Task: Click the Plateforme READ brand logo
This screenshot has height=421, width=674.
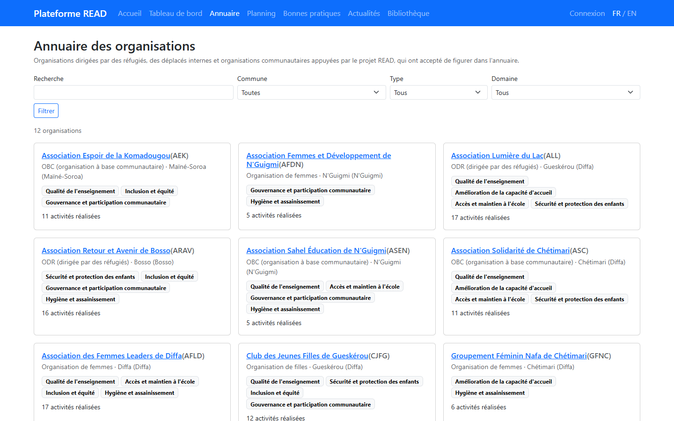Action: point(70,13)
